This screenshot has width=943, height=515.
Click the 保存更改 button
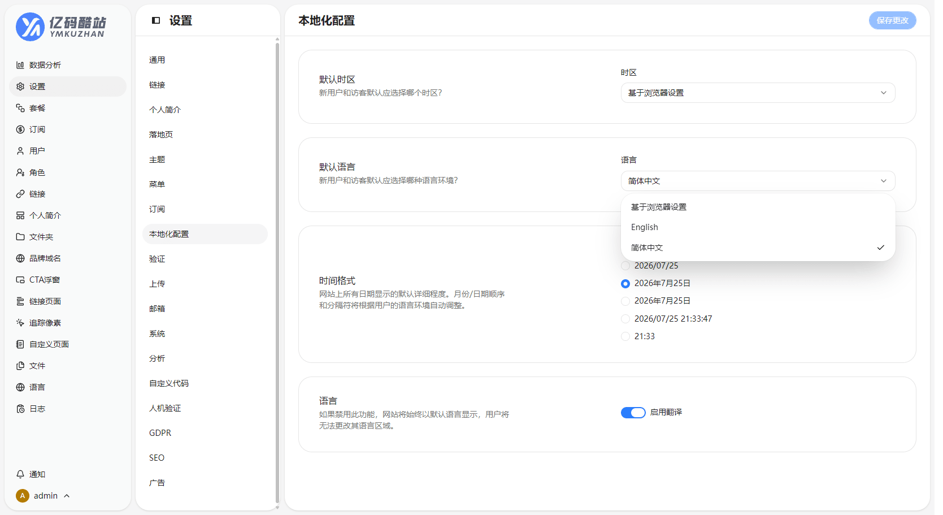[x=892, y=20]
